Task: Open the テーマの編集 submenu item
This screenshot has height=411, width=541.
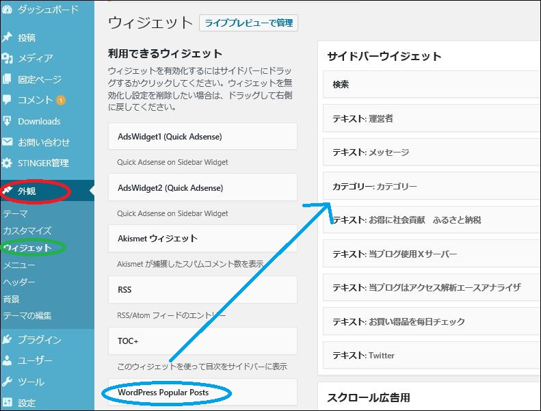Action: click(x=27, y=315)
